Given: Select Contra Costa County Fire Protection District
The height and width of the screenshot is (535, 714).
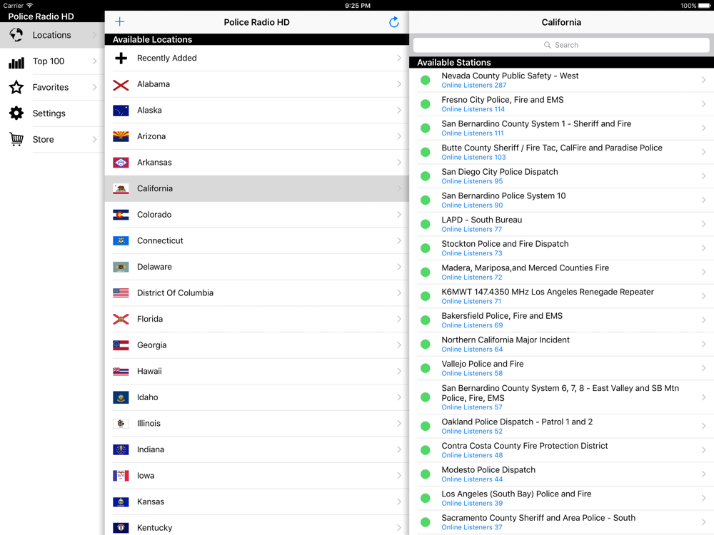Looking at the screenshot, I should 561,450.
